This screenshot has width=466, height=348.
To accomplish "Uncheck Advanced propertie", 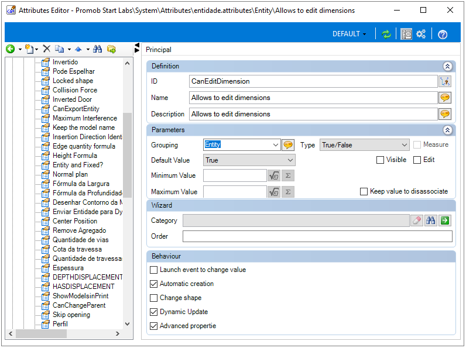I will [x=153, y=326].
